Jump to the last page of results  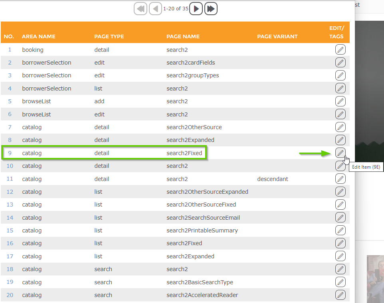tap(211, 8)
